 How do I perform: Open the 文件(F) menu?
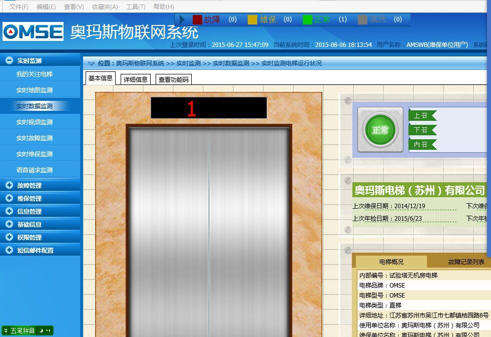pos(19,6)
